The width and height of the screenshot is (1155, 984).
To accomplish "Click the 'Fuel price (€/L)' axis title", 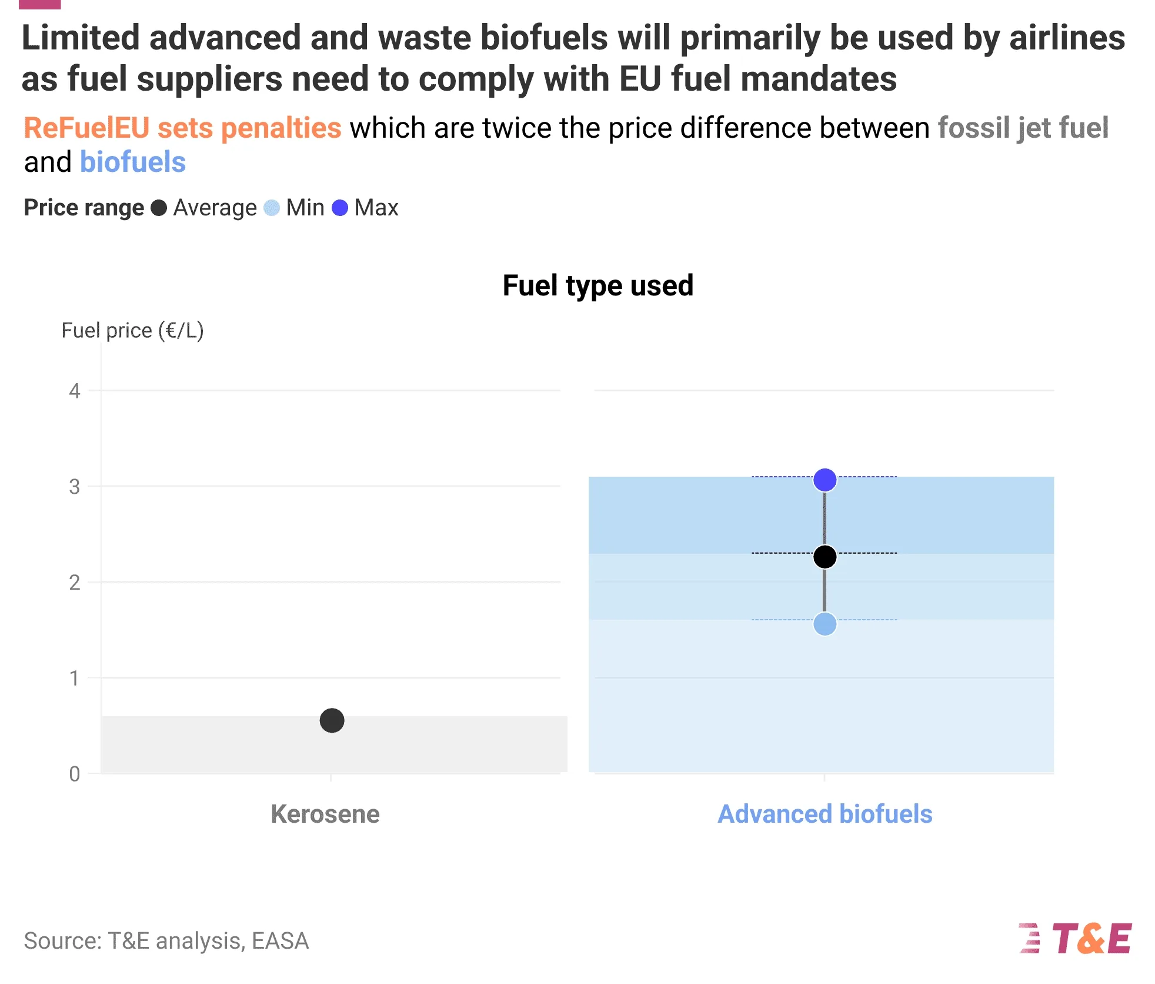I will click(x=132, y=331).
